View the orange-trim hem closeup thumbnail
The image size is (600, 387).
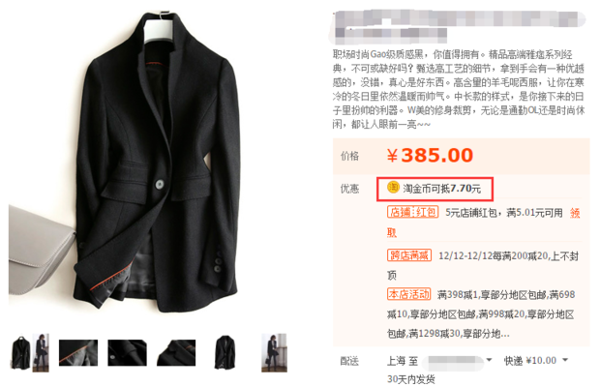[78, 352]
